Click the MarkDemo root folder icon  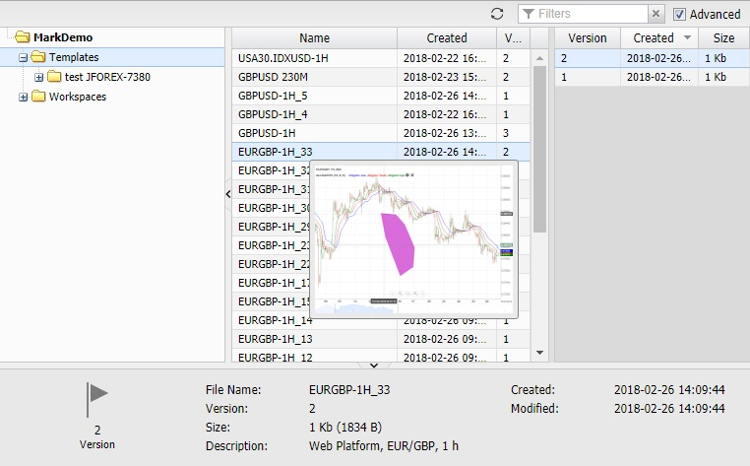point(22,37)
